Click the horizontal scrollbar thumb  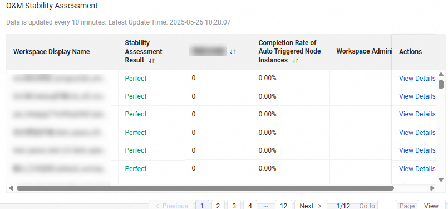(x=205, y=188)
